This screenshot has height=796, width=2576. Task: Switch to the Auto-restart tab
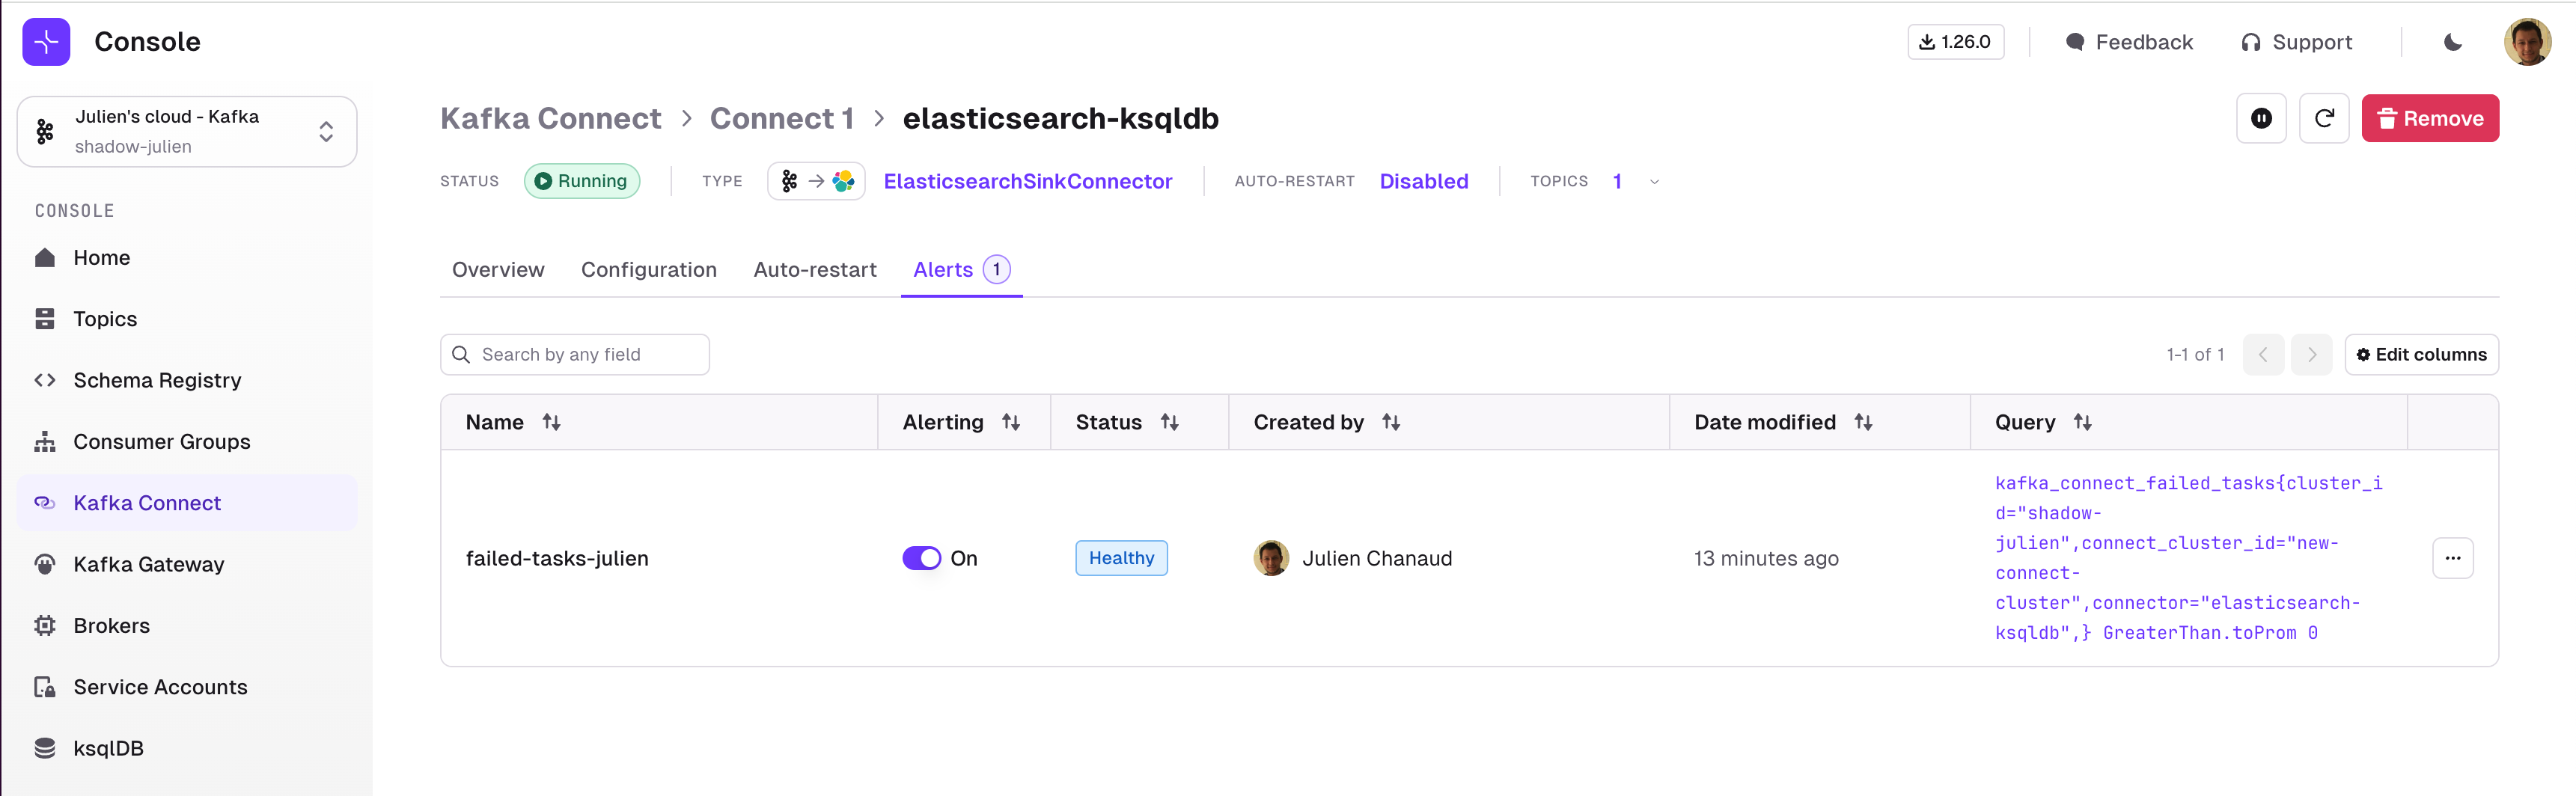815,270
